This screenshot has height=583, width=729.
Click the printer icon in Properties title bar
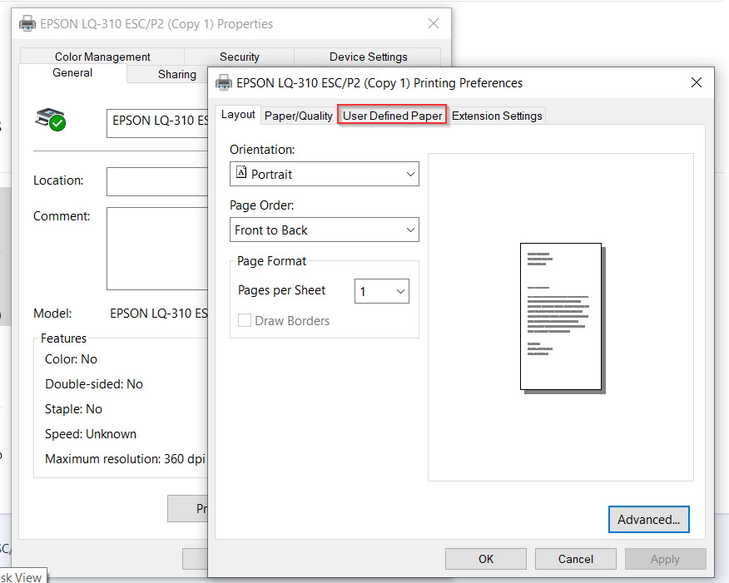click(x=27, y=23)
